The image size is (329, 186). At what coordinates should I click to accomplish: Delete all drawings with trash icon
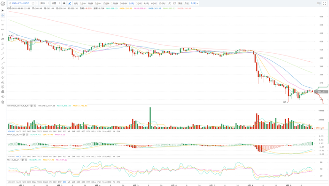click(3, 102)
